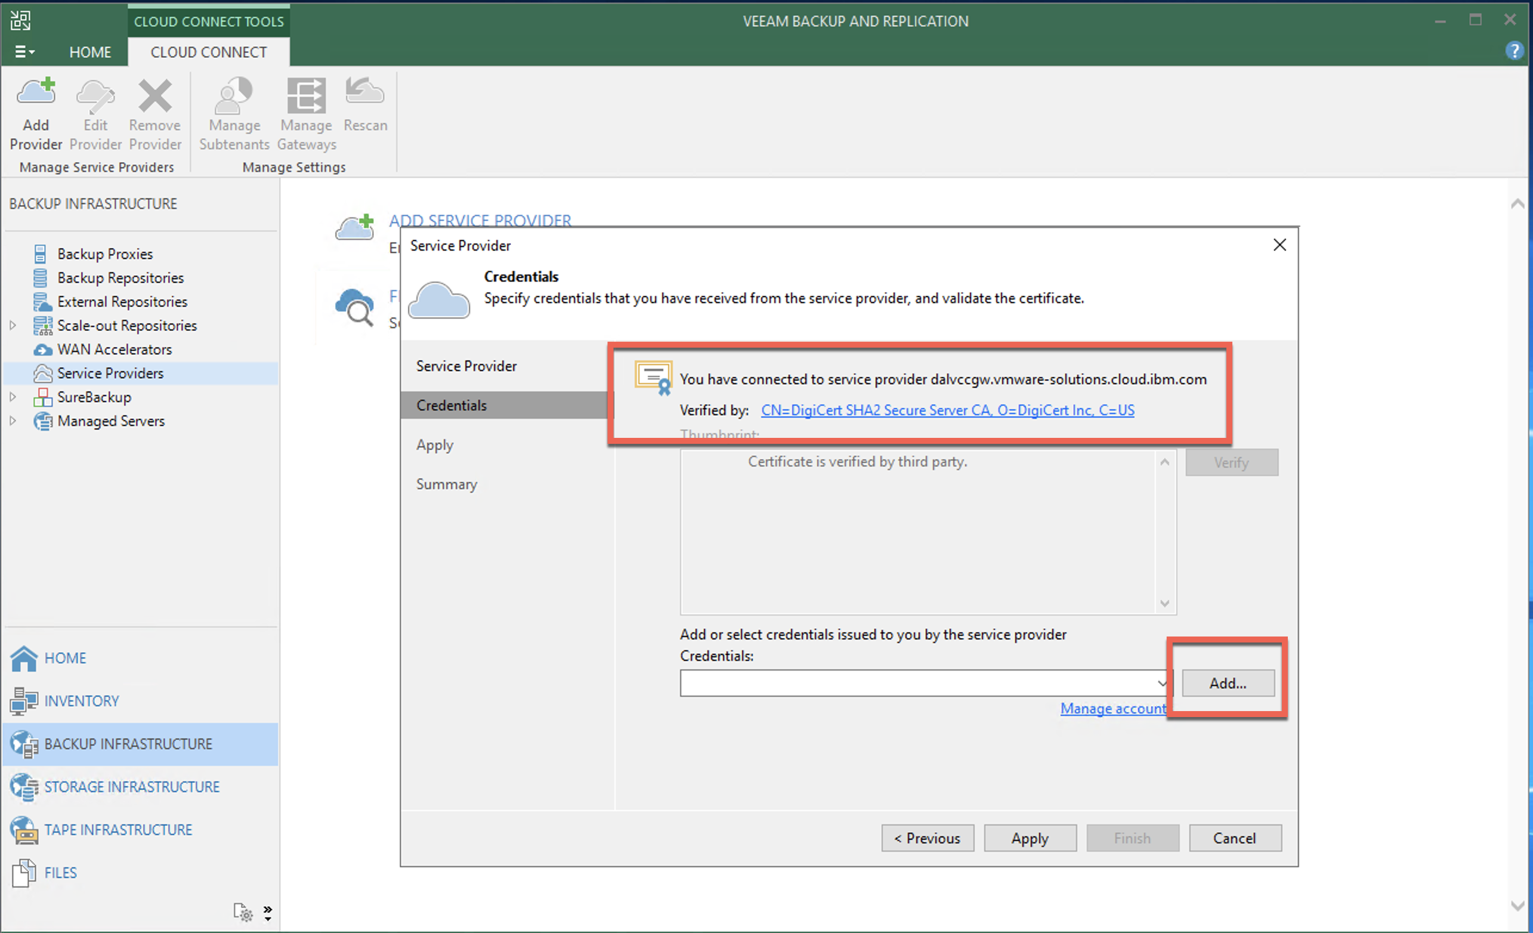This screenshot has width=1533, height=933.
Task: Click the Add... credentials button
Action: tap(1227, 684)
